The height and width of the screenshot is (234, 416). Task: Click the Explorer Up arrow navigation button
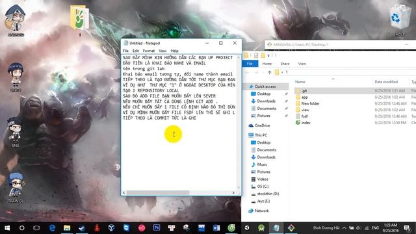tap(270, 72)
